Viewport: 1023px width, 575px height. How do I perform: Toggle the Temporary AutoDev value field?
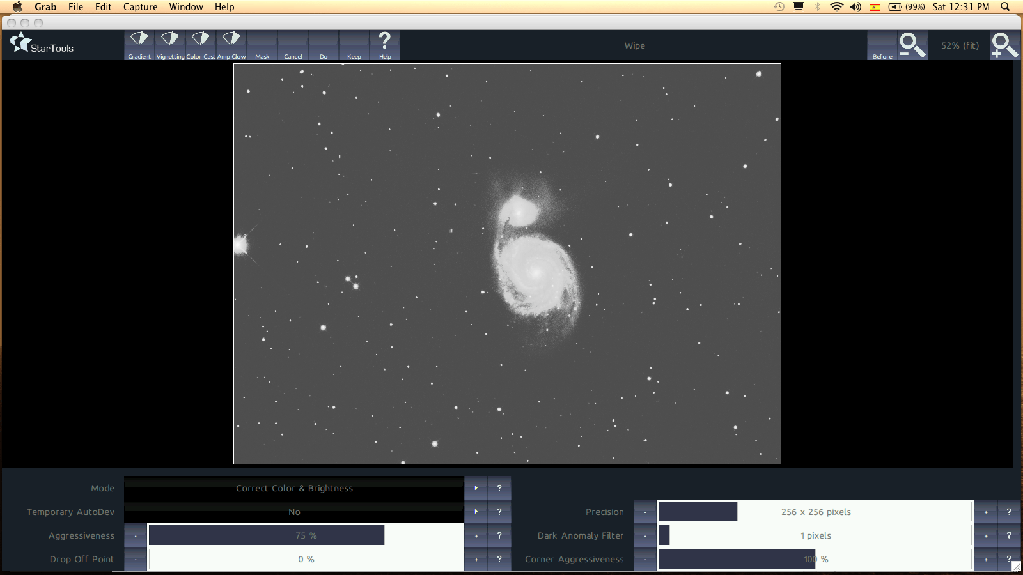click(x=294, y=512)
